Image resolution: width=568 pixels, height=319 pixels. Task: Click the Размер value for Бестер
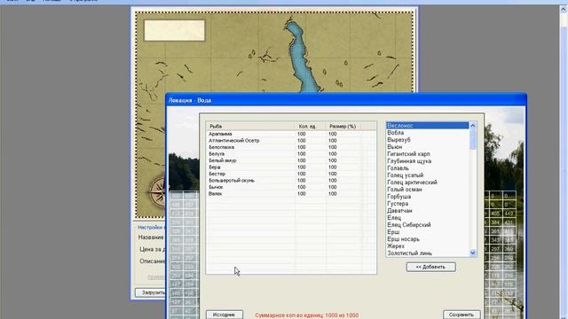click(333, 174)
